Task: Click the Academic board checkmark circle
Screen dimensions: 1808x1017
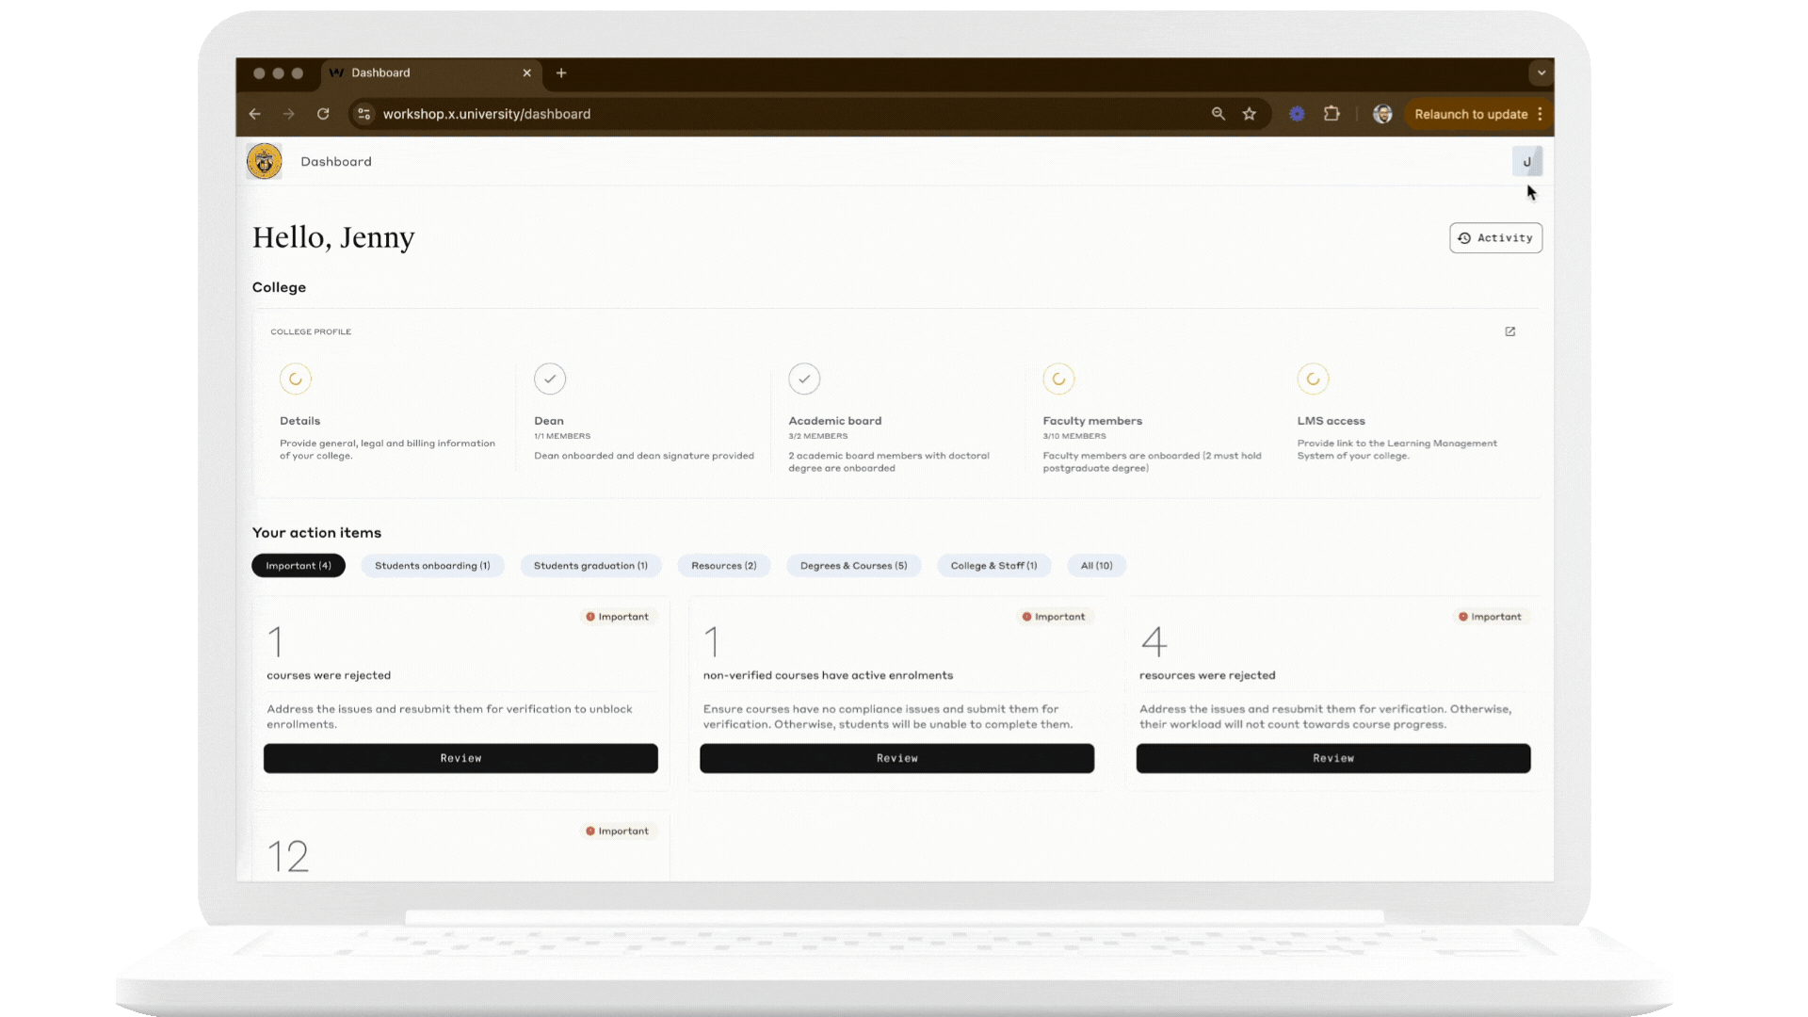Action: [x=804, y=379]
